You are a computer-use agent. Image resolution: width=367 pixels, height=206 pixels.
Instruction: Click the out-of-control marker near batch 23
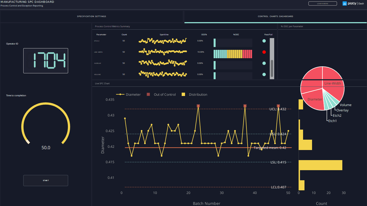[198, 106]
